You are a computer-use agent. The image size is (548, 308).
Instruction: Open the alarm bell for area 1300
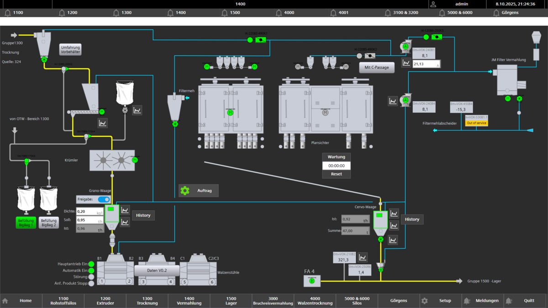(116, 13)
